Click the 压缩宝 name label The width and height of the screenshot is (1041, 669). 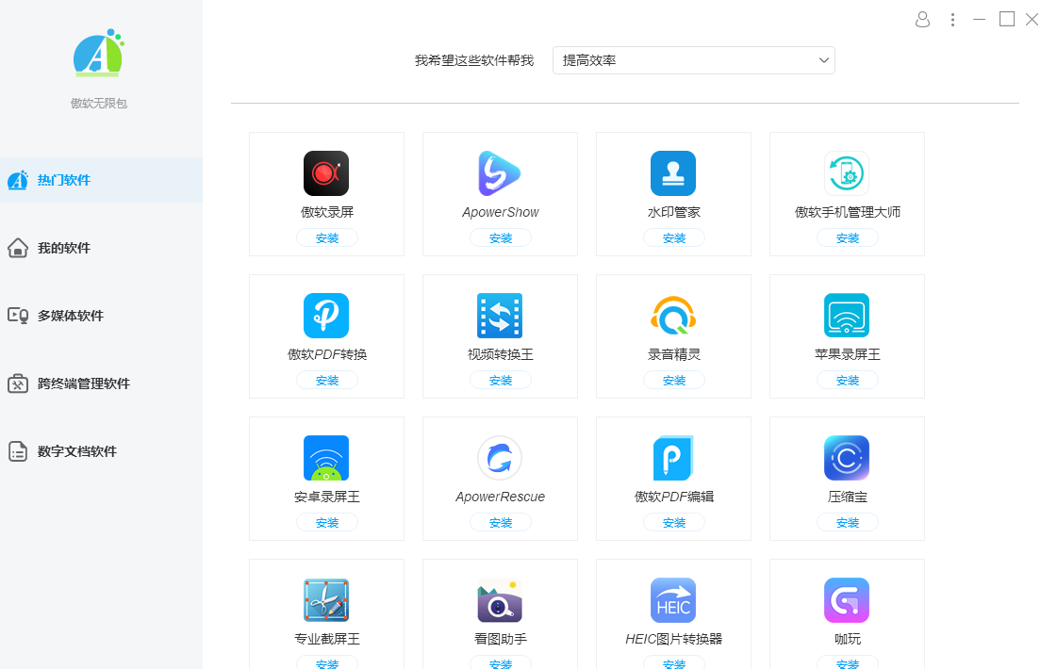pos(847,497)
